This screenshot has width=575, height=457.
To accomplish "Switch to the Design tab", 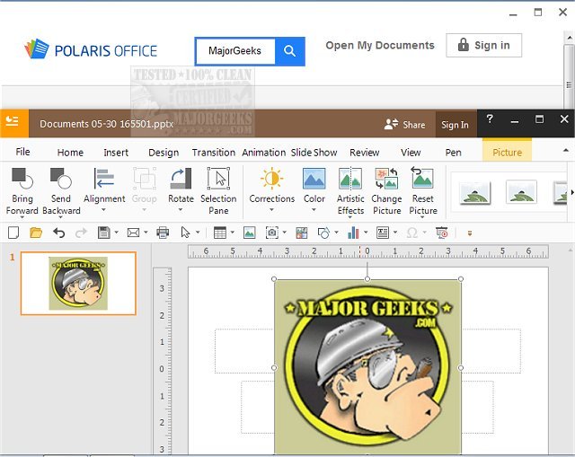I will (x=164, y=153).
